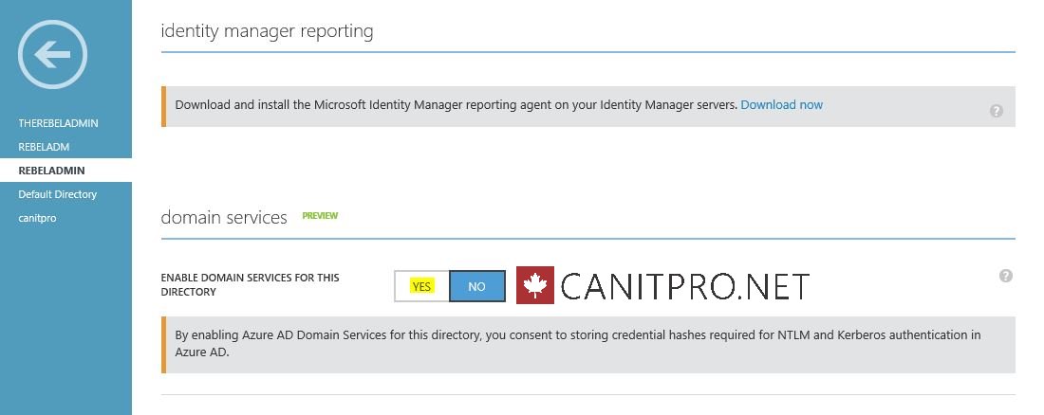Click the Enable Domain Services label text

click(x=251, y=284)
